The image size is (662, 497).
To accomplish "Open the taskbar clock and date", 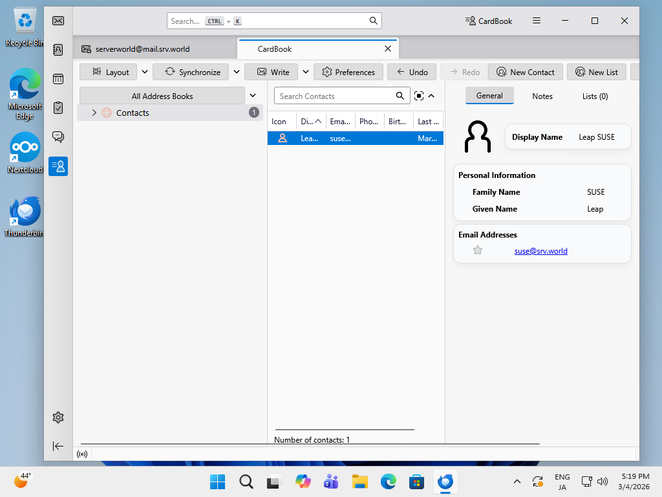I will tap(634, 481).
